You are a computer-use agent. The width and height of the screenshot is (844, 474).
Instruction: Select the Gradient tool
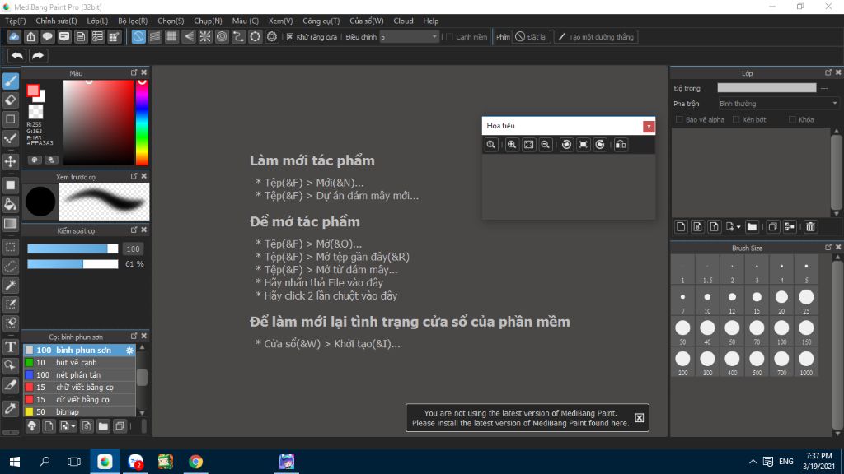[x=10, y=223]
